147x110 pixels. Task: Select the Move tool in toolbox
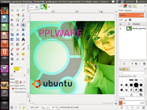[23, 25]
